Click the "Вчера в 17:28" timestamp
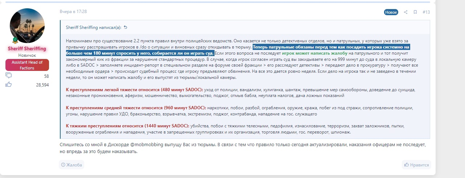The height and width of the screenshot is (178, 465). [73, 12]
